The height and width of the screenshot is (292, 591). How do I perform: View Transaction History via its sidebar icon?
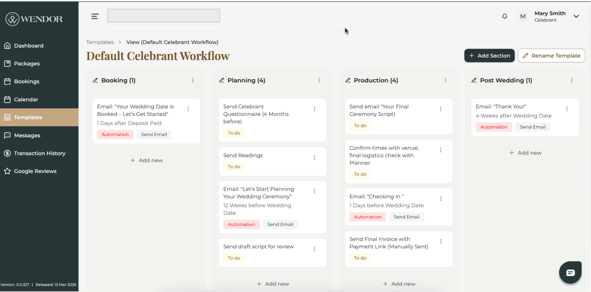pos(7,153)
